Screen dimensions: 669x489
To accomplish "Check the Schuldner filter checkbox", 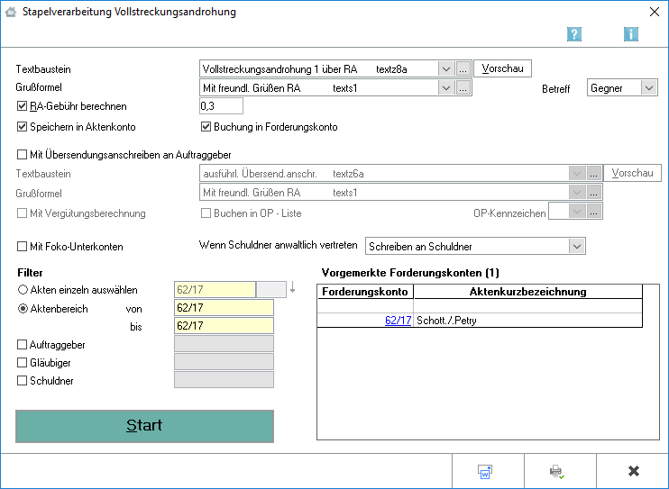I will point(22,381).
